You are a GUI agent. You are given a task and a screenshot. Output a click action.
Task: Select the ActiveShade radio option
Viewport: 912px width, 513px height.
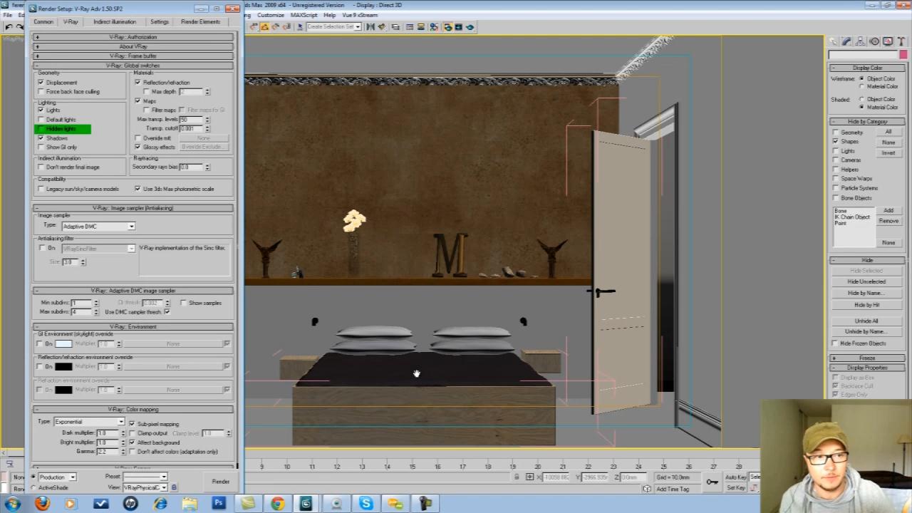click(x=33, y=487)
